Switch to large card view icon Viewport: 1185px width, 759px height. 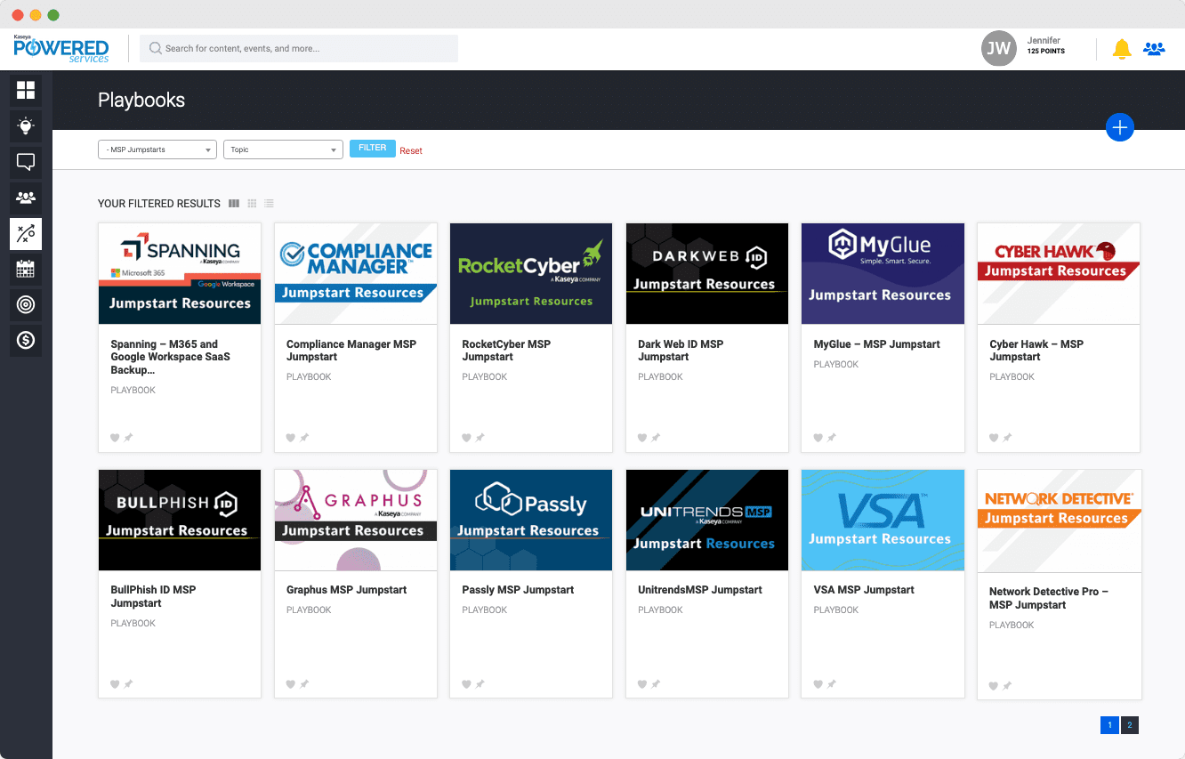coord(234,204)
